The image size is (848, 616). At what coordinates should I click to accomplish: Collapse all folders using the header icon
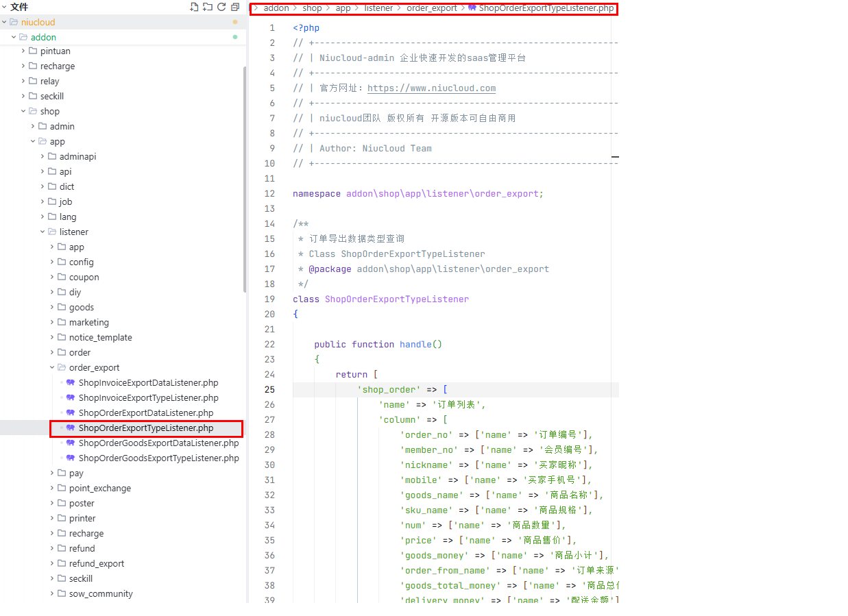point(235,7)
